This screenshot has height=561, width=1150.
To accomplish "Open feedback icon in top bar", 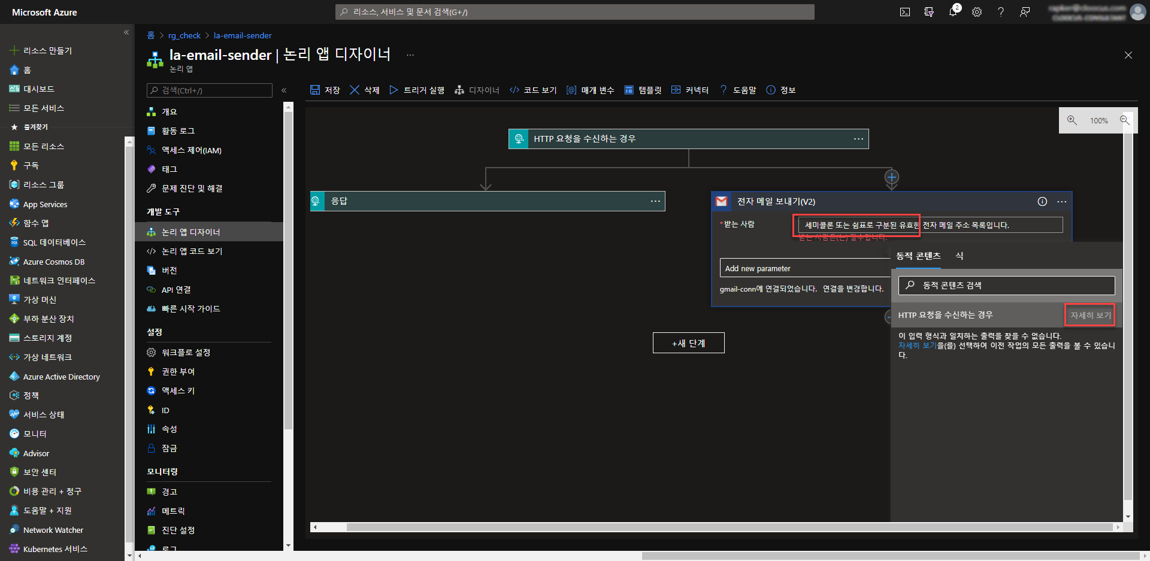I will 1025,12.
